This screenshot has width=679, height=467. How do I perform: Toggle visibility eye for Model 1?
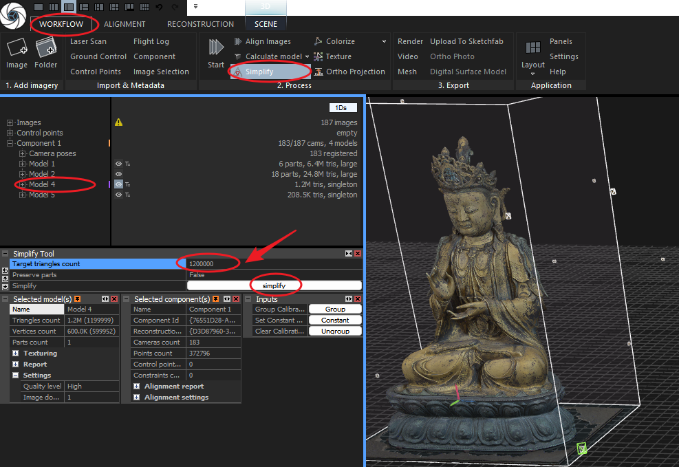point(118,164)
